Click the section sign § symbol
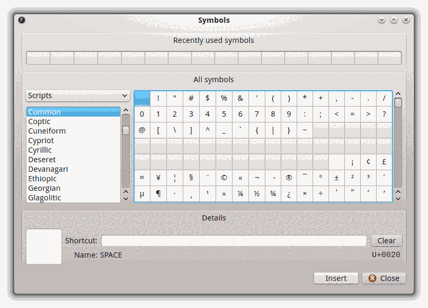428x308 pixels. click(x=191, y=178)
